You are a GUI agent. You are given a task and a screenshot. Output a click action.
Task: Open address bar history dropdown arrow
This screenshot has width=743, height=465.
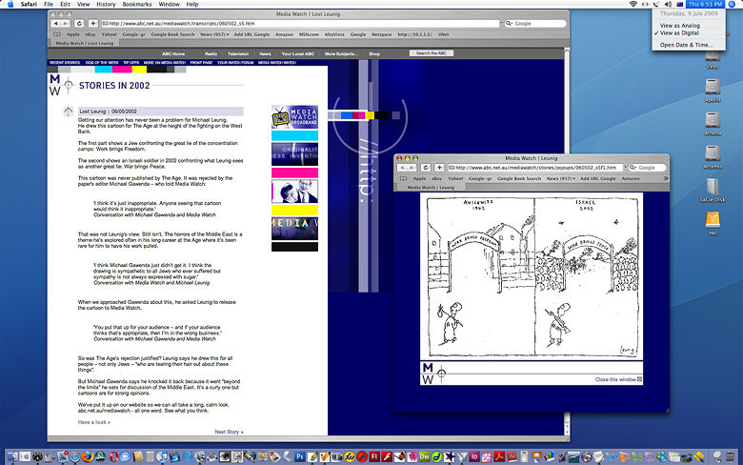pos(500,23)
